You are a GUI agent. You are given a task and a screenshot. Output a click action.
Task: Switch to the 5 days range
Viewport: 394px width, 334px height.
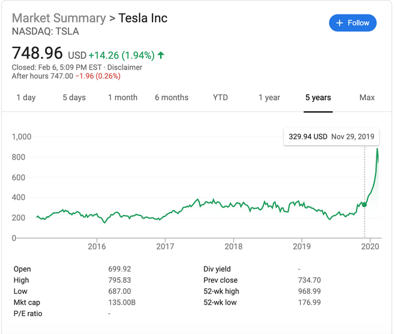[x=74, y=98]
